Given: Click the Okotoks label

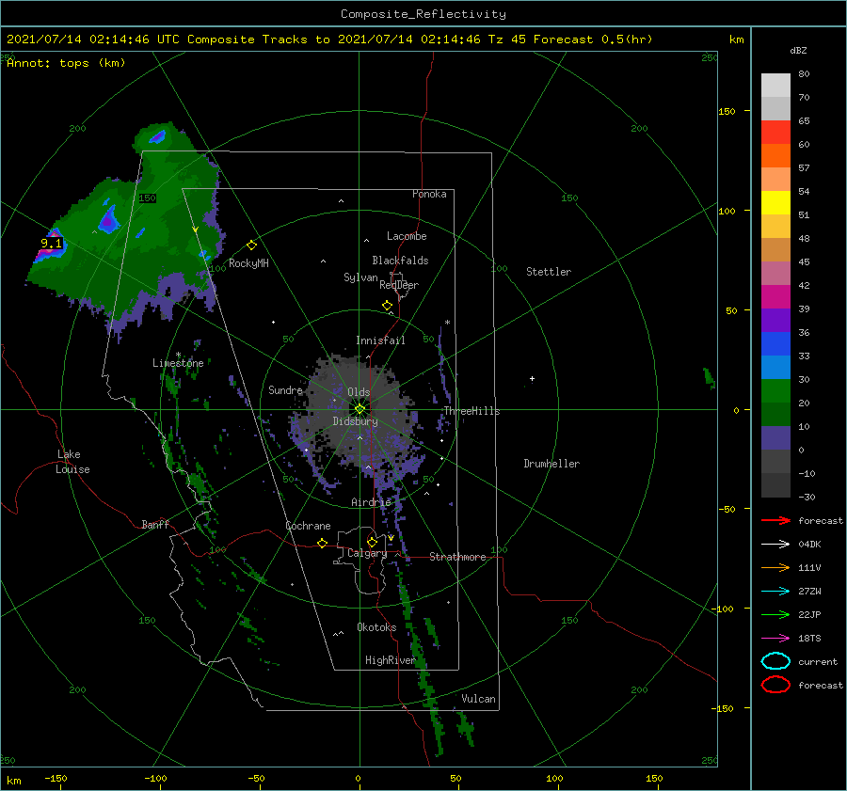Looking at the screenshot, I should pyautogui.click(x=376, y=627).
